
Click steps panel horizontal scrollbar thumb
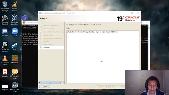pyautogui.click(x=50, y=83)
